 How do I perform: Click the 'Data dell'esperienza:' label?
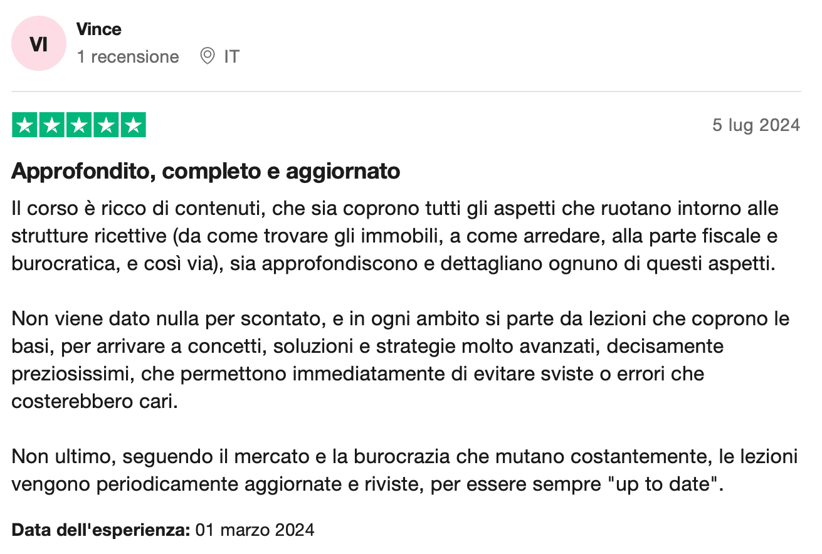click(x=101, y=530)
